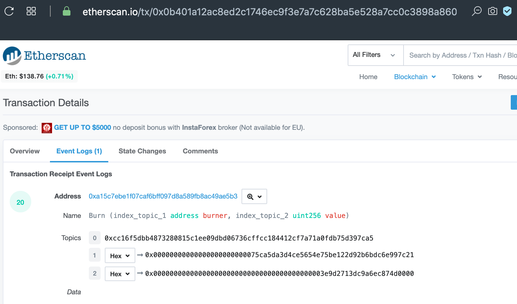The image size is (517, 304).
Task: Change topic 2 Hex format dropdown
Action: coord(120,274)
